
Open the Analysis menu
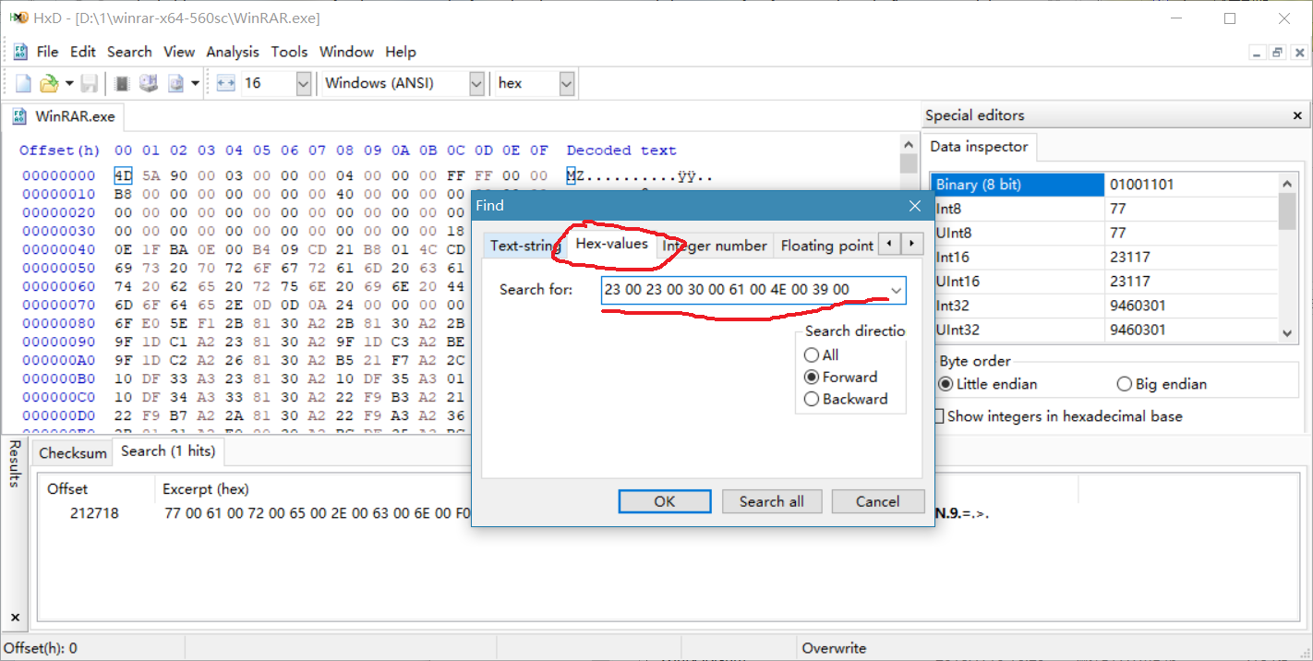(233, 52)
